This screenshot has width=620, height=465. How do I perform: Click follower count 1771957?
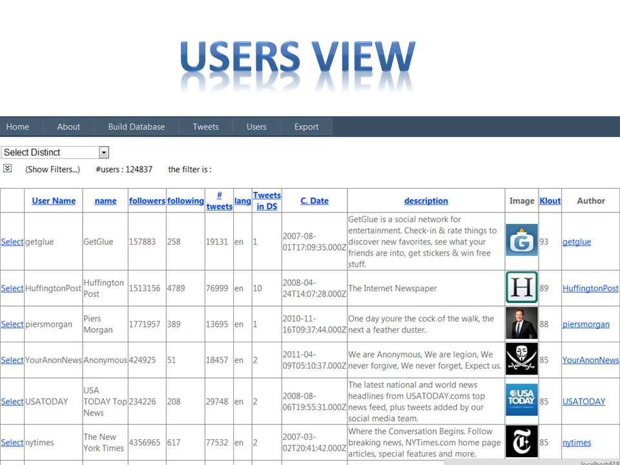(145, 324)
